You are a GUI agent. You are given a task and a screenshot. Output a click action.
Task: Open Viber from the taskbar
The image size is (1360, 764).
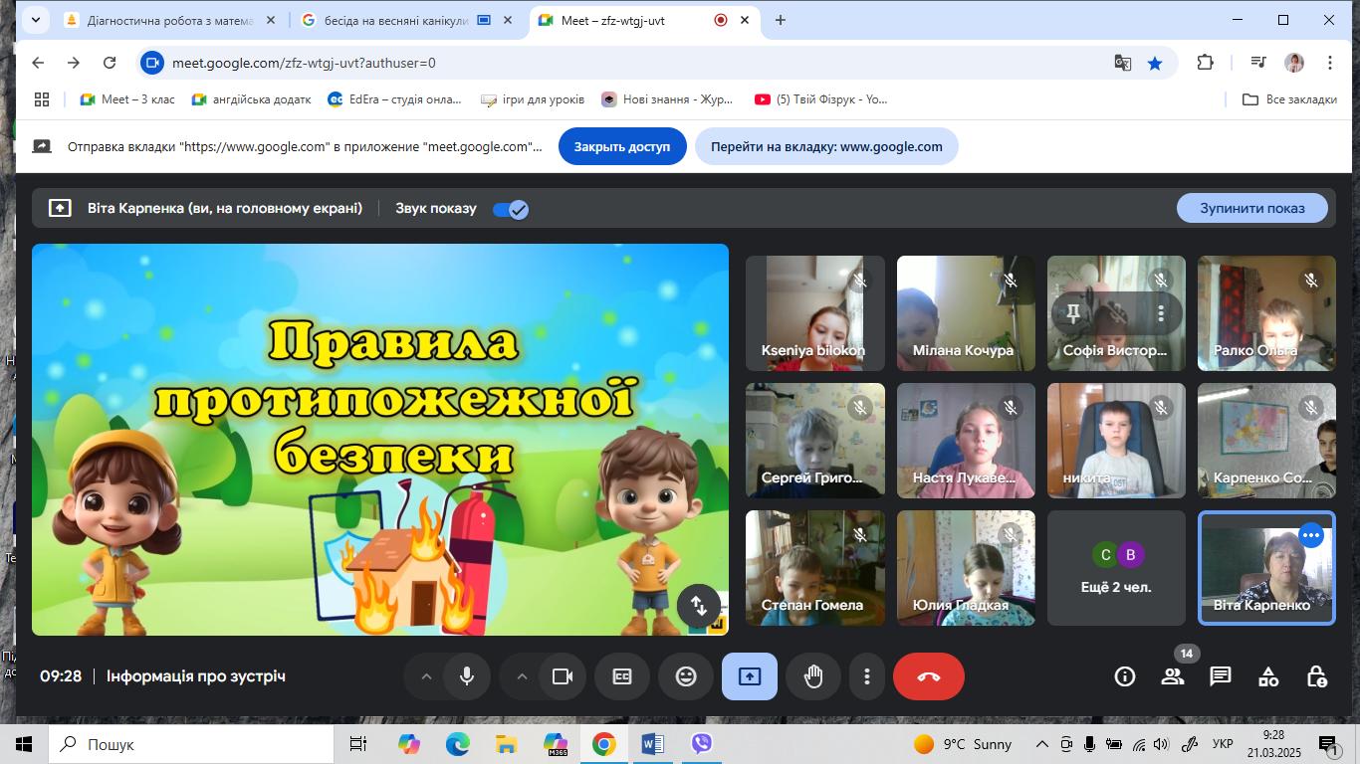point(702,744)
